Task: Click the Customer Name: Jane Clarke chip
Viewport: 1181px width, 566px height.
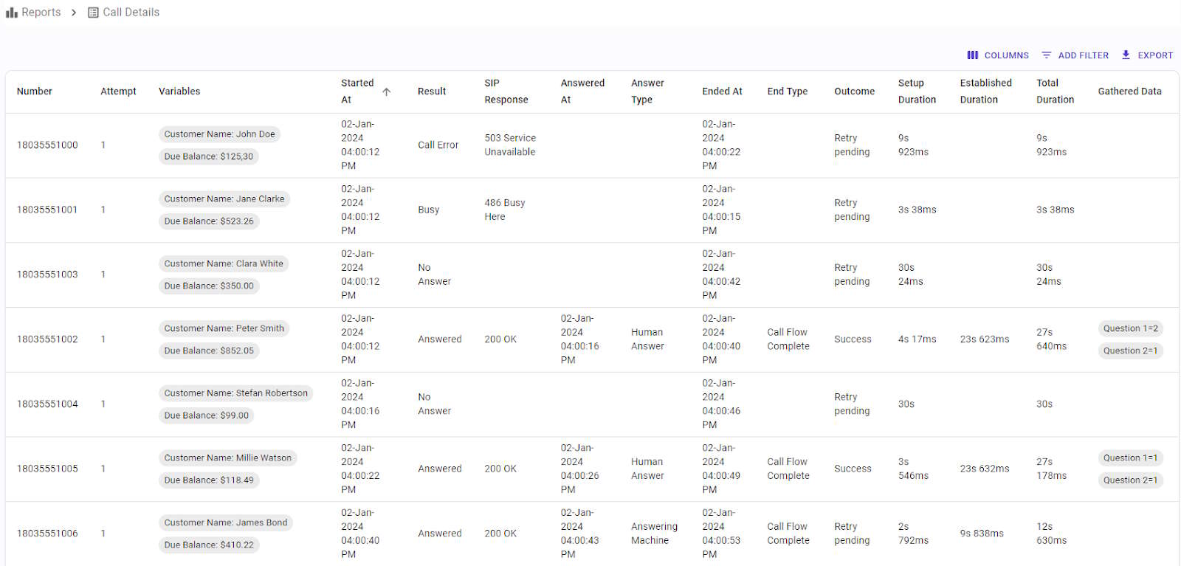Action: pyautogui.click(x=224, y=199)
